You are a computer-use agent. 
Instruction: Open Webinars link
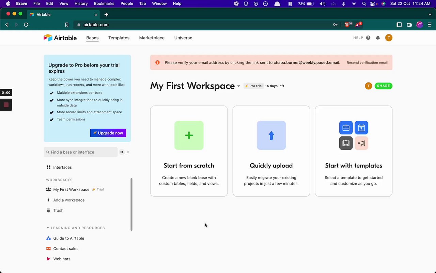click(x=62, y=259)
